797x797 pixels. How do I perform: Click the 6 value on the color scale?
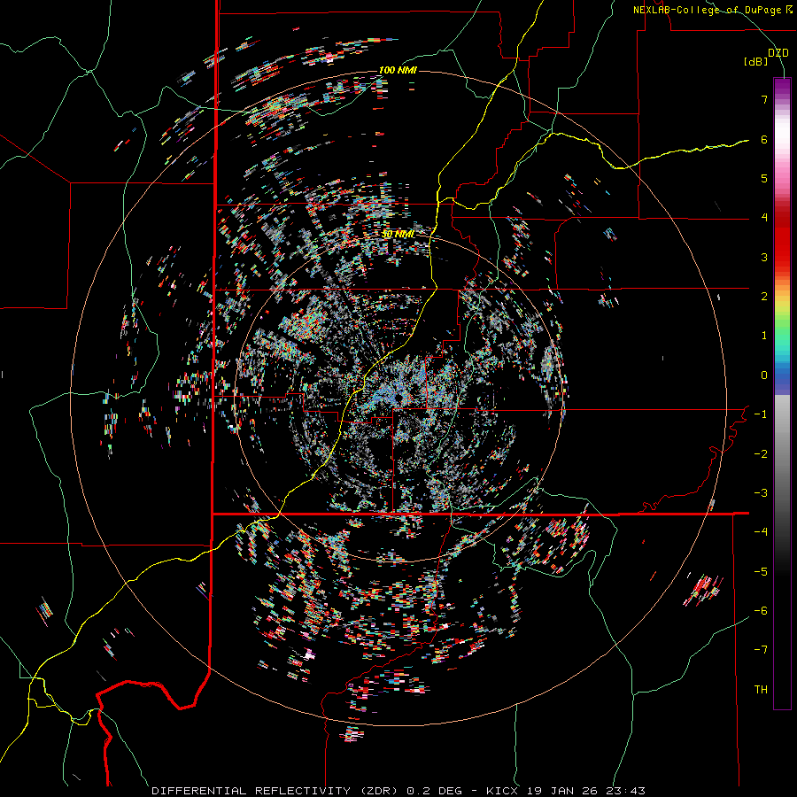[764, 139]
